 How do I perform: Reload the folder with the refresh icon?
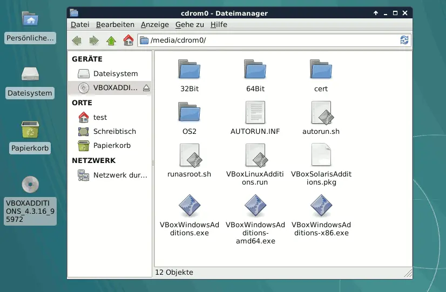404,40
